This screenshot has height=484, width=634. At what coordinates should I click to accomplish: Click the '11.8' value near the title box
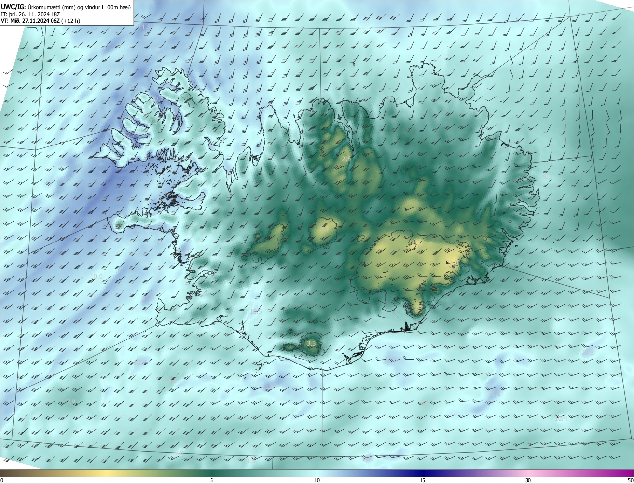(x=144, y=27)
